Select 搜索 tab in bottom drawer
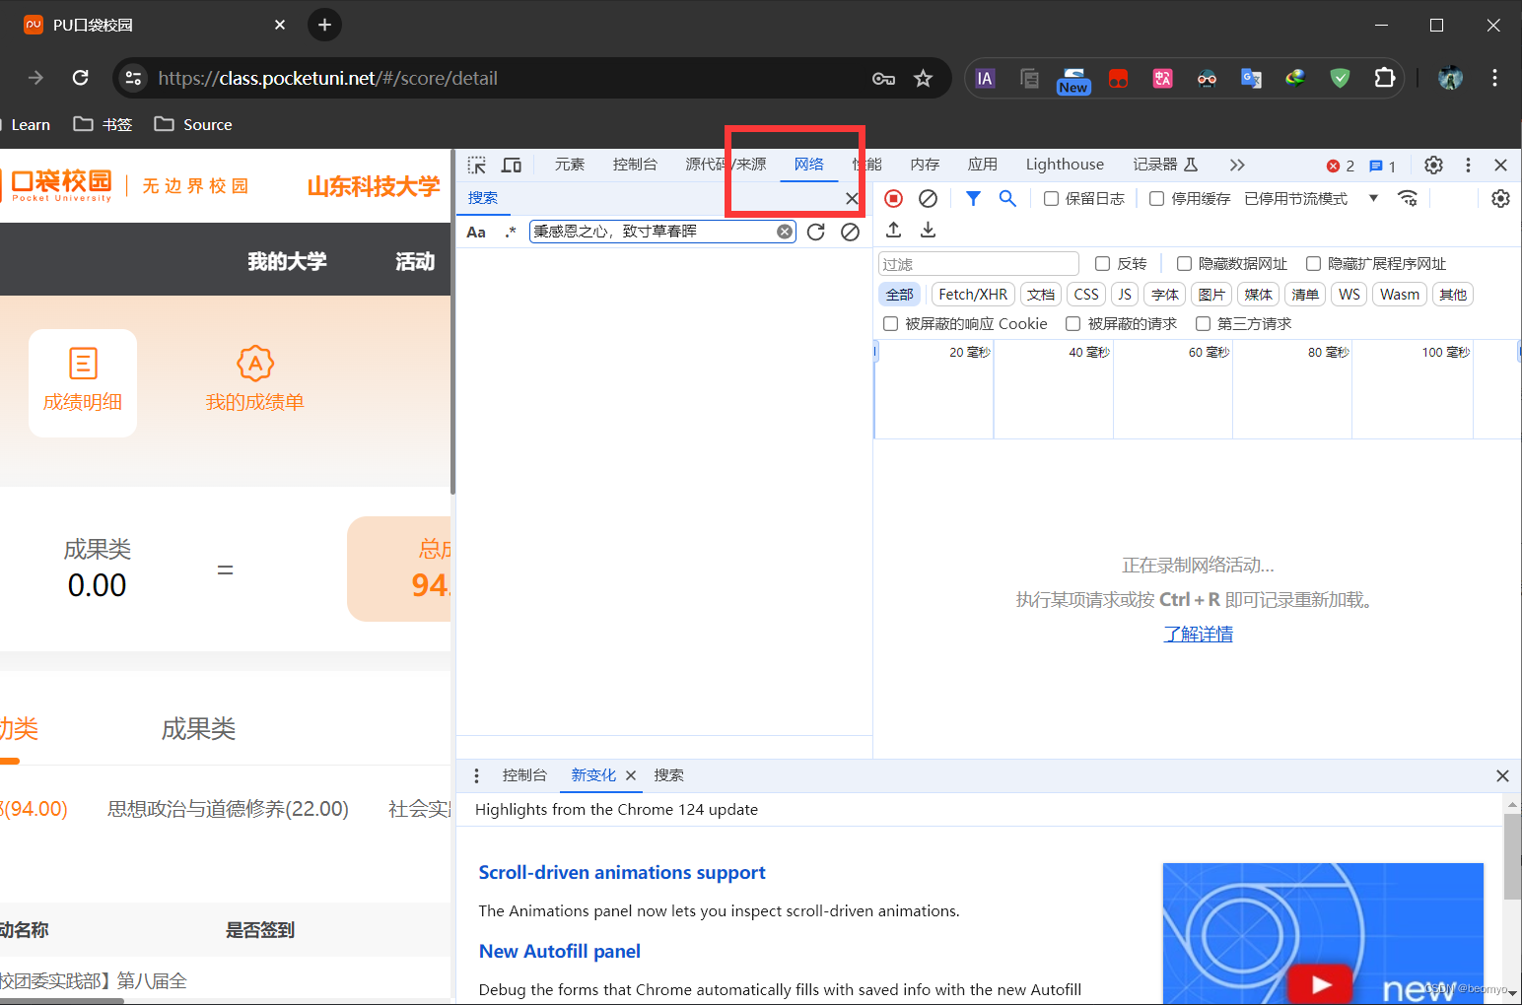 click(x=668, y=775)
